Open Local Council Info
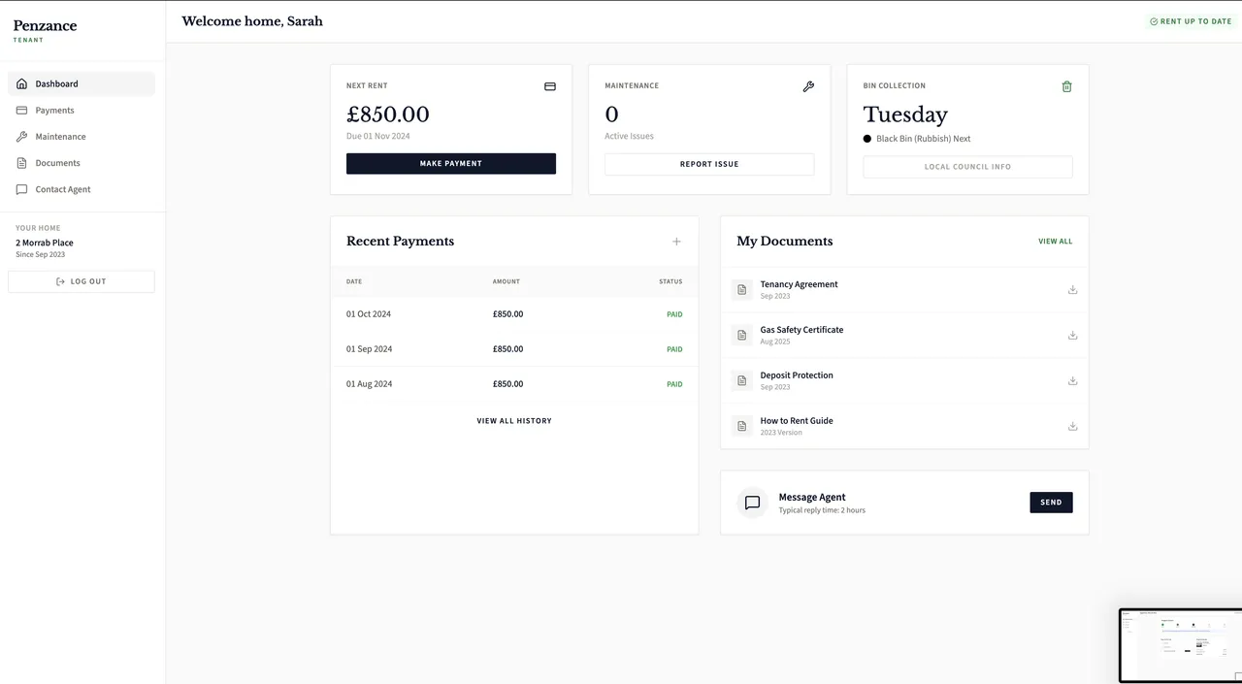Screen dimensions: 1242x684 967,167
